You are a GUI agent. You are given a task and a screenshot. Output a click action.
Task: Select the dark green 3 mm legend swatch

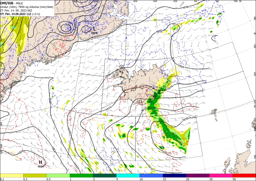tap(105, 175)
